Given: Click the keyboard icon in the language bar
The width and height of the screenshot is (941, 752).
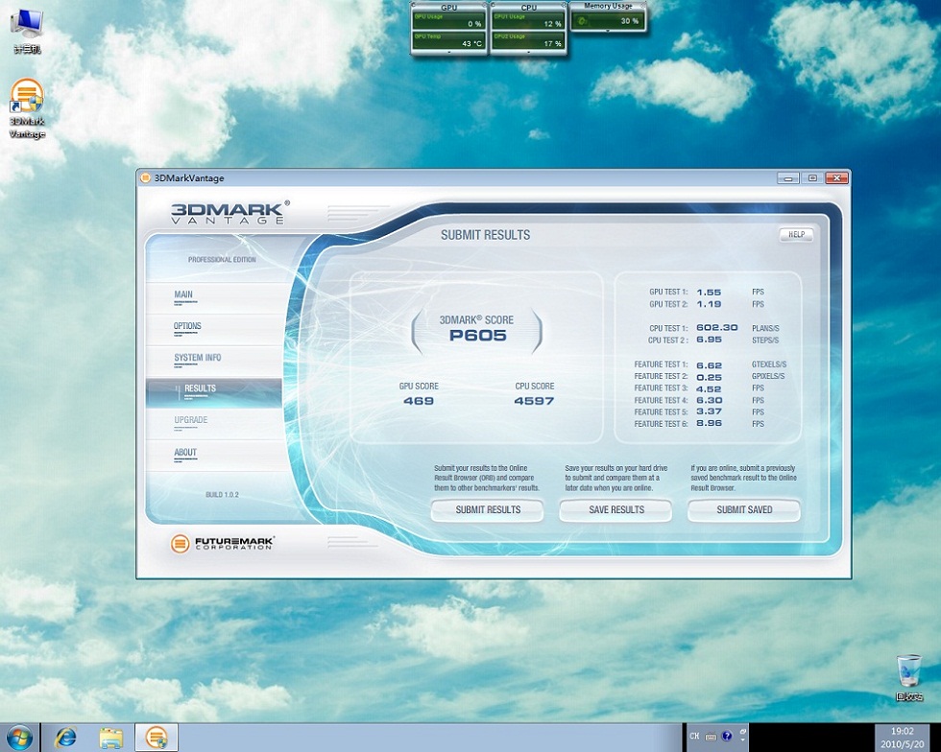Looking at the screenshot, I should (x=711, y=737).
